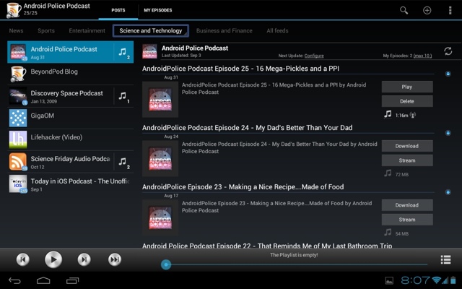Tap the Android Police feed header logo
462x289 pixels.
coord(149,51)
